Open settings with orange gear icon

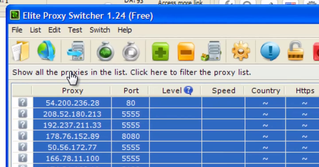point(241,51)
